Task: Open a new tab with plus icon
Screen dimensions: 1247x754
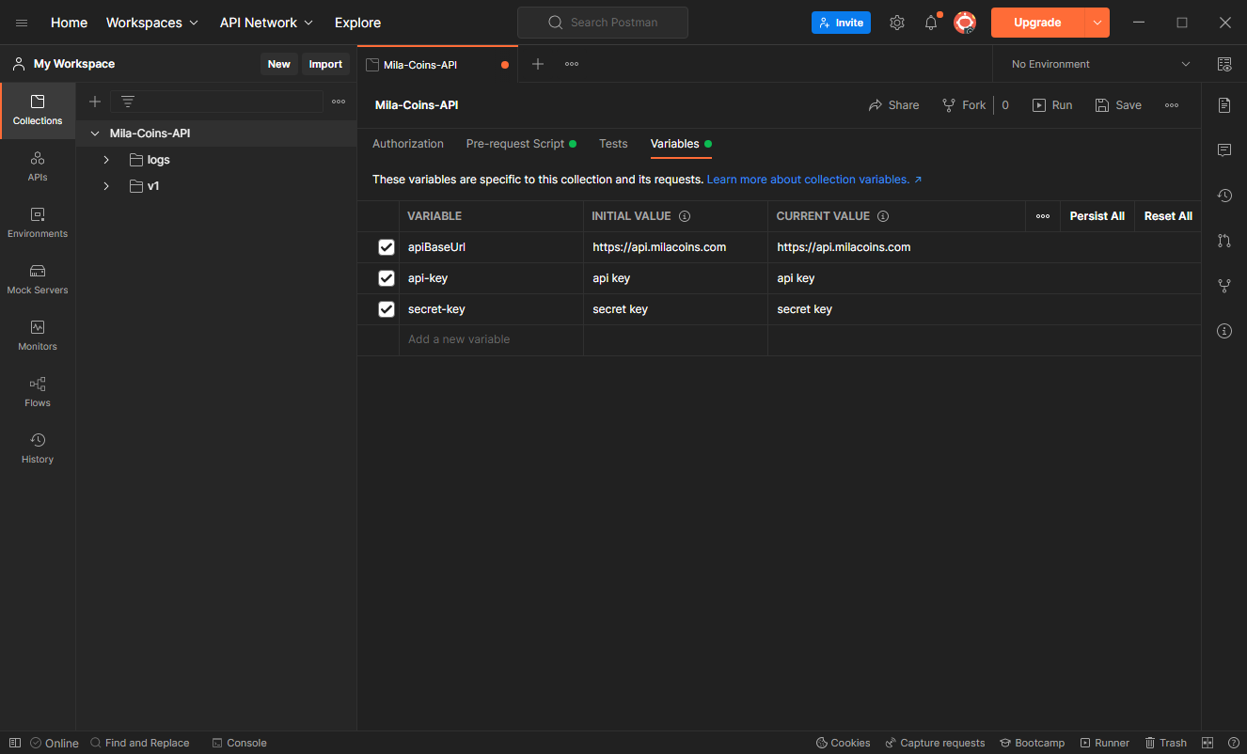Action: tap(538, 64)
